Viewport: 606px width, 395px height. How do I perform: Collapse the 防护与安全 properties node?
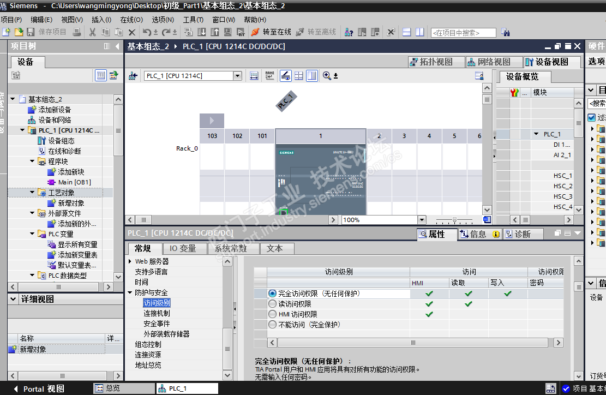(130, 292)
